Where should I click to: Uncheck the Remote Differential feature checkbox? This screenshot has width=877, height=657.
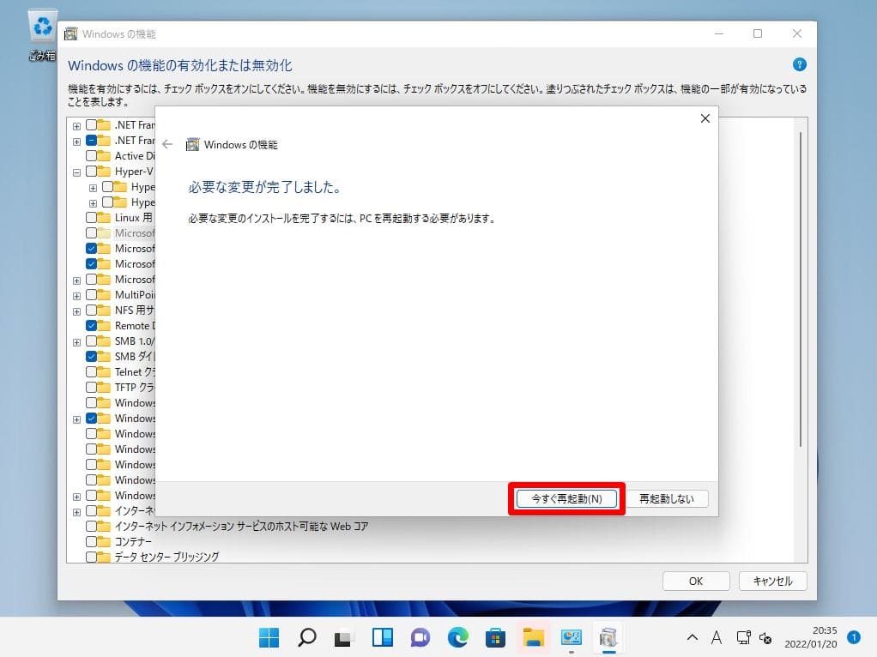point(91,325)
